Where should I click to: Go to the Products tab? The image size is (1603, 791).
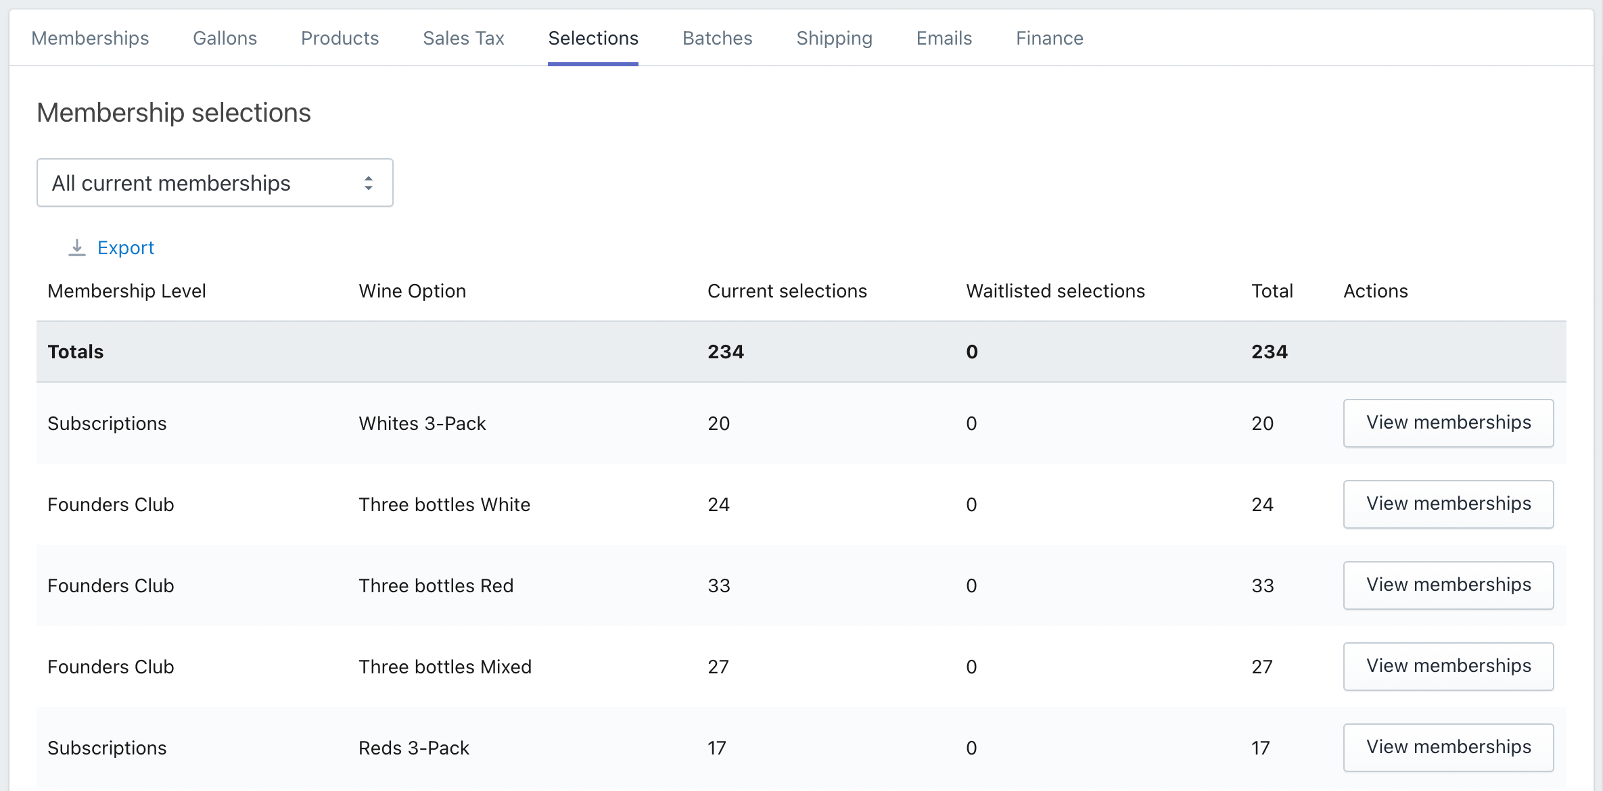[340, 39]
